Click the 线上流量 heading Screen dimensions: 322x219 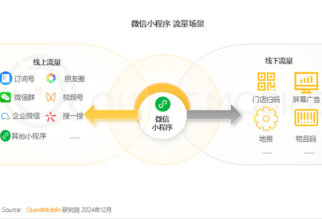[47, 63]
